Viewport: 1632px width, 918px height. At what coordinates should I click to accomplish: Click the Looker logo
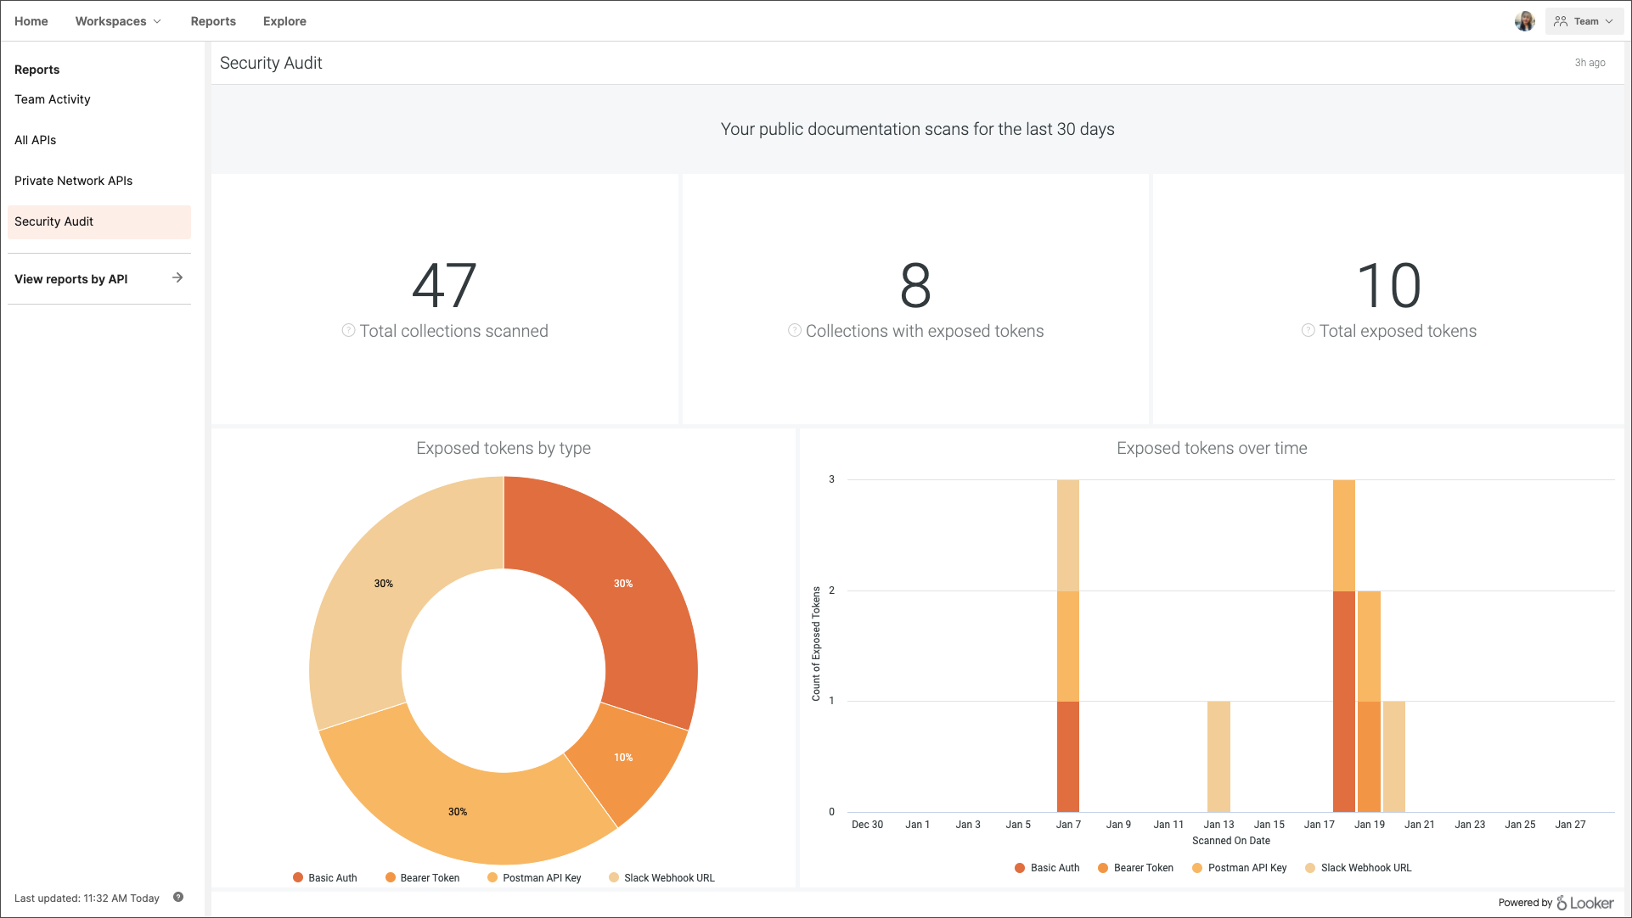pyautogui.click(x=1585, y=903)
